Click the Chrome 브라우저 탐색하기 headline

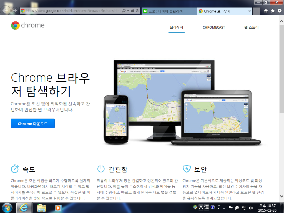[50, 84]
